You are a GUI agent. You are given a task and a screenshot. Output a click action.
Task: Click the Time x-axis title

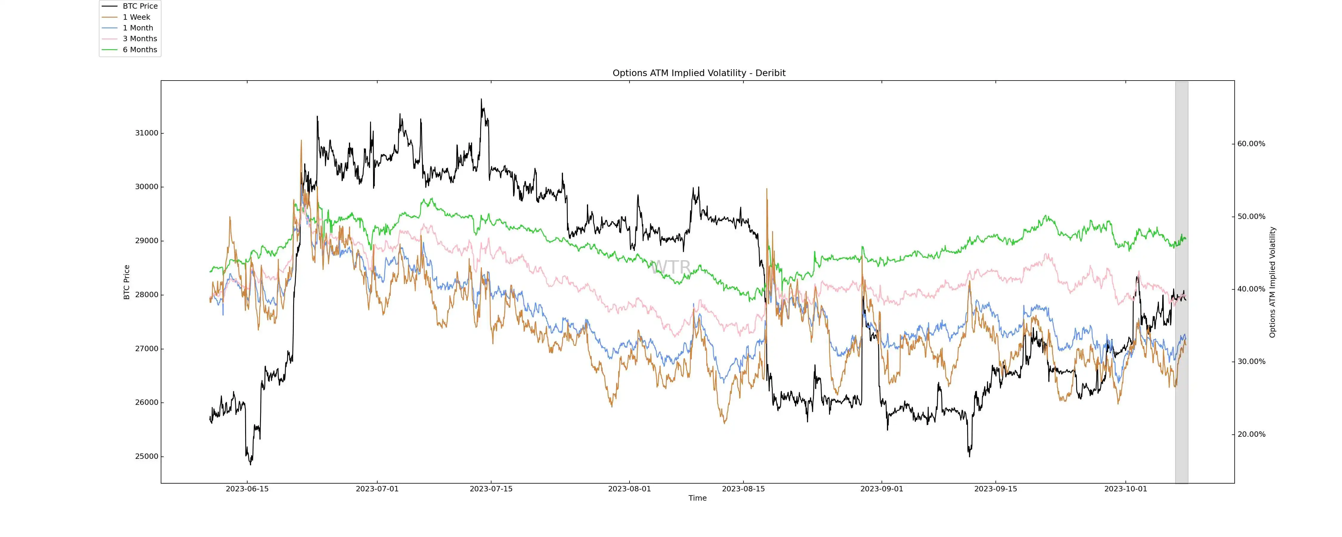pyautogui.click(x=697, y=499)
